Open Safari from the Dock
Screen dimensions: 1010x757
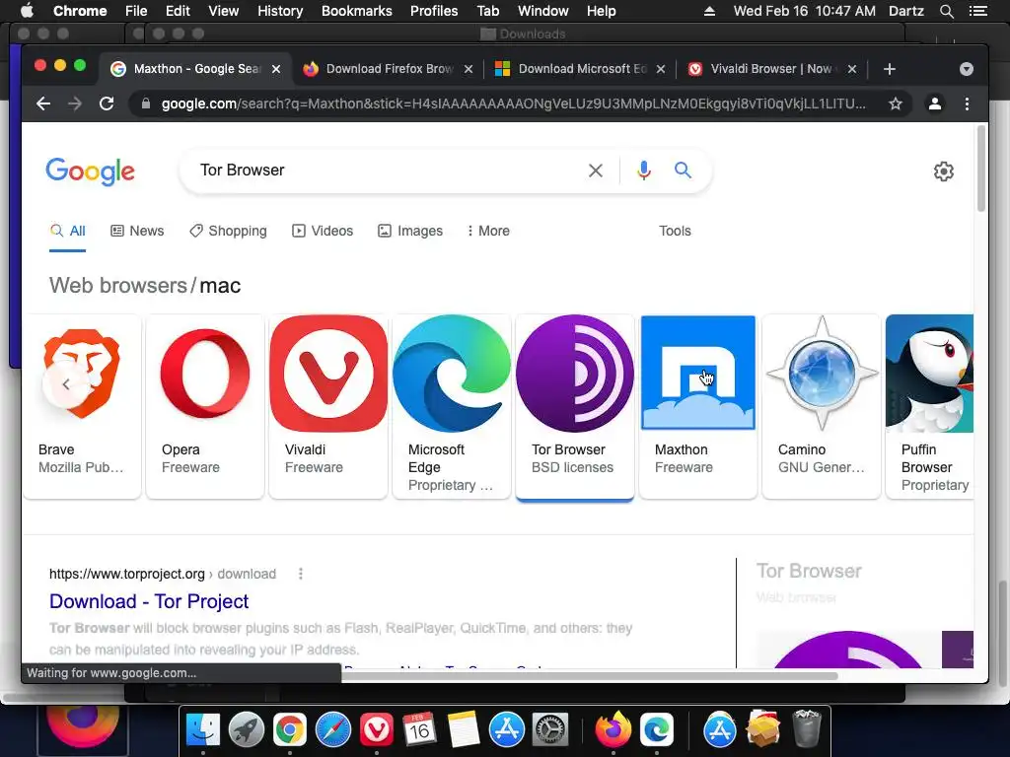click(333, 729)
